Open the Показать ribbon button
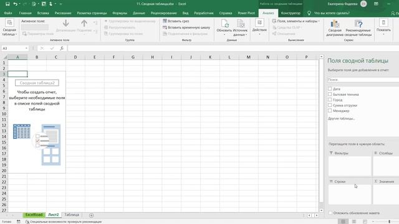399x224 pixels. (x=383, y=27)
